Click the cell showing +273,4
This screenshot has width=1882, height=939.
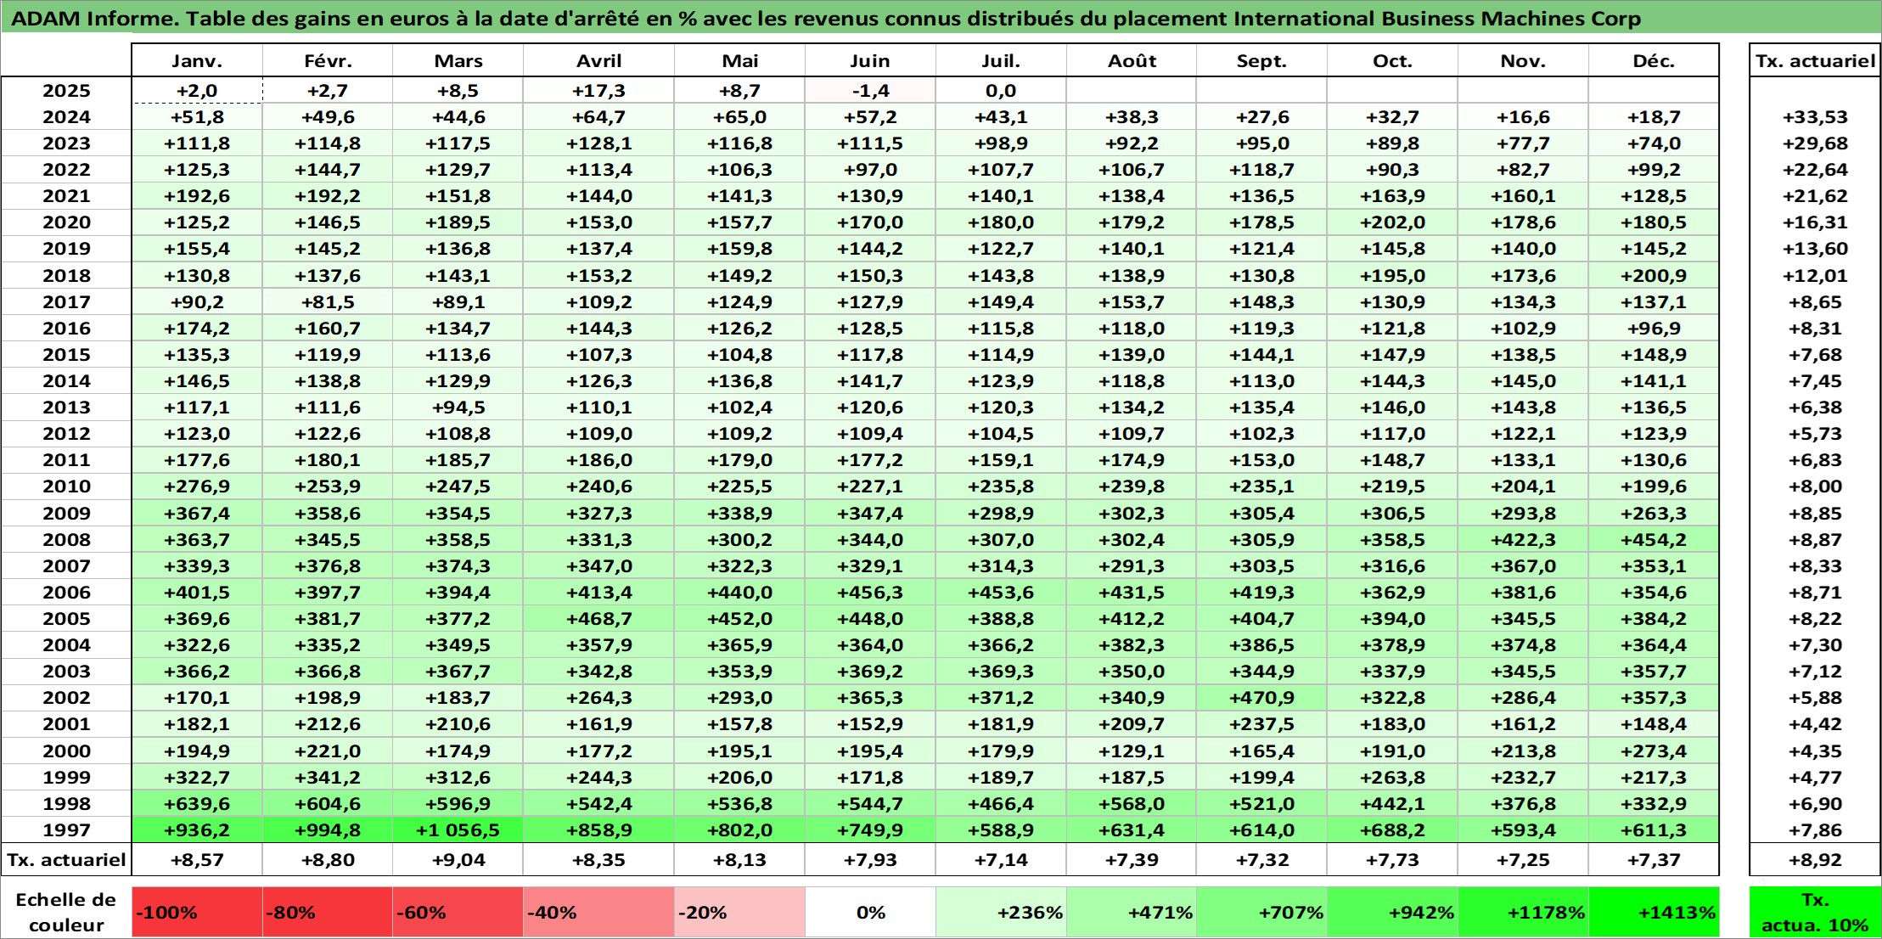click(1654, 751)
